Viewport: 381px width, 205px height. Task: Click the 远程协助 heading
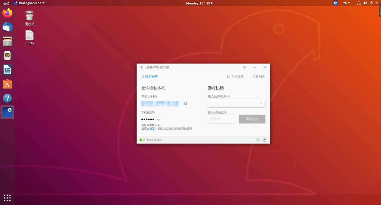point(216,88)
